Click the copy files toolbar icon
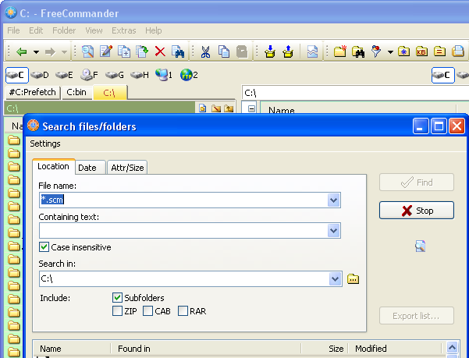Screen dimensions: 469x358 pyautogui.click(x=124, y=51)
